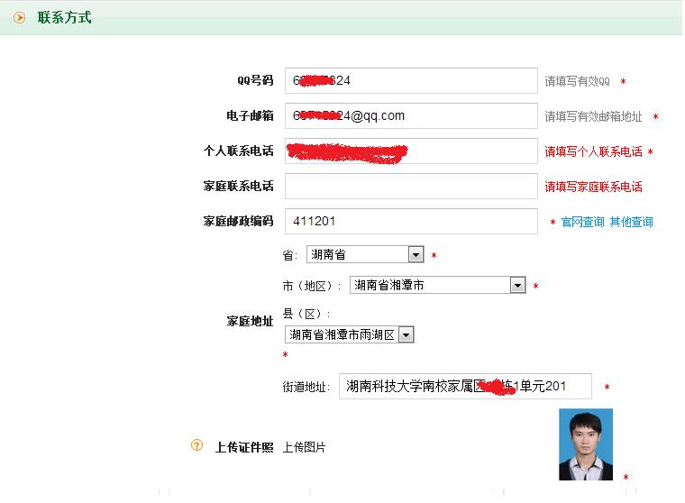
Task: Click the 上传证件照 label
Action: [x=243, y=447]
